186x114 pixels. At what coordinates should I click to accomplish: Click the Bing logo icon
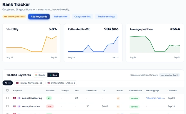tap(51, 75)
